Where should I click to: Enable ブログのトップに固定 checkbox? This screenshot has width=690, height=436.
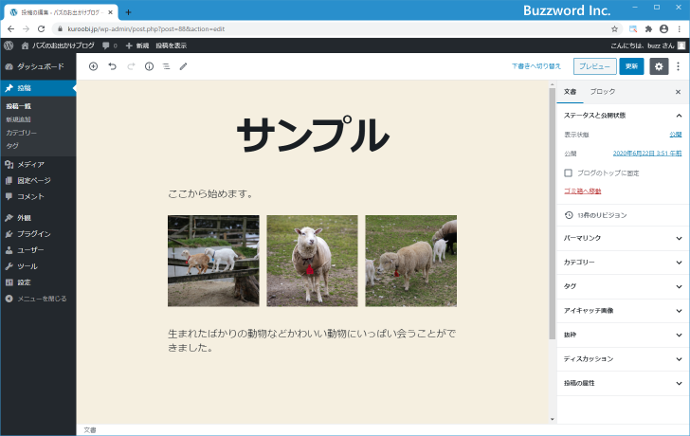click(568, 173)
